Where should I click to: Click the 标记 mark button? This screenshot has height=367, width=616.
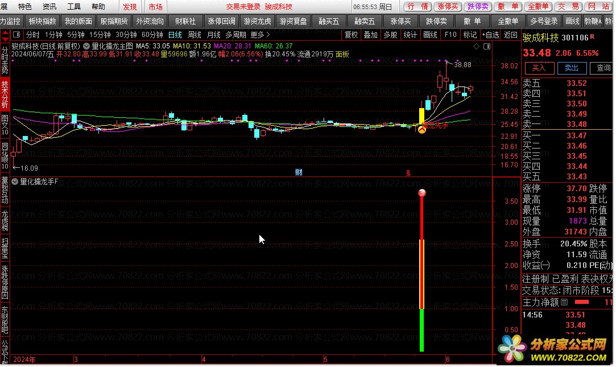470,35
